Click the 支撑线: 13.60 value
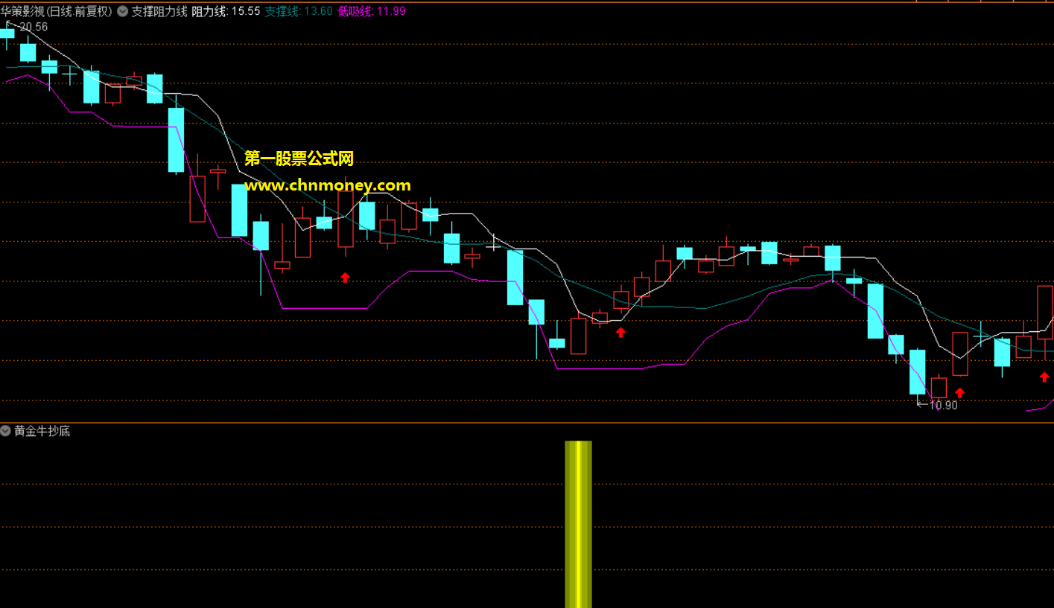The image size is (1054, 608). click(299, 11)
